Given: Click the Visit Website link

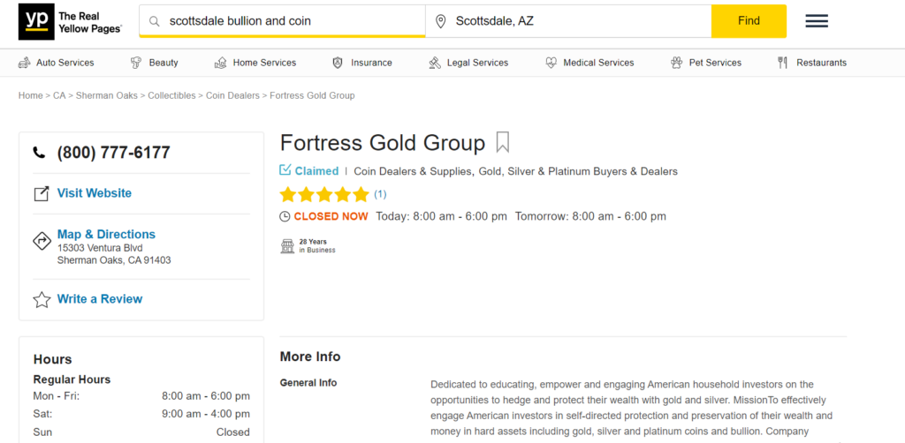Looking at the screenshot, I should pyautogui.click(x=94, y=193).
